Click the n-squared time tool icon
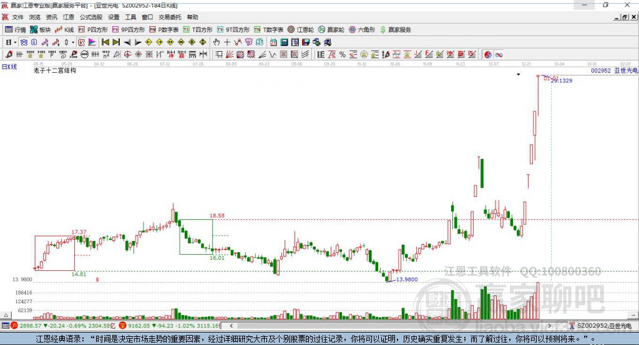Image resolution: width=639 pixels, height=345 pixels. tap(106, 55)
